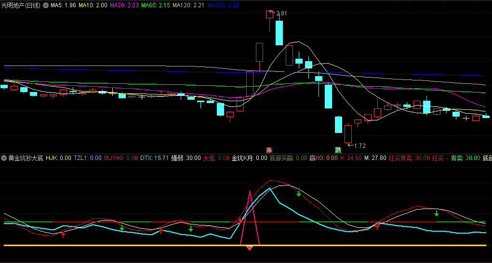Click the green 跌 marker below the chart

[x=338, y=150]
